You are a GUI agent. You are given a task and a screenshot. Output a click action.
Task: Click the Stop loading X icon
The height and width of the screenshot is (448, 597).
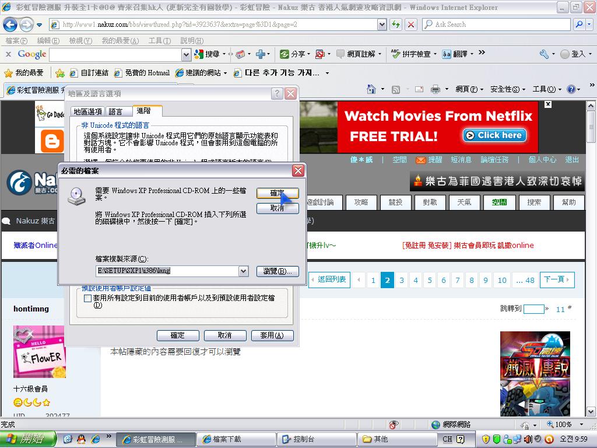[x=411, y=24]
